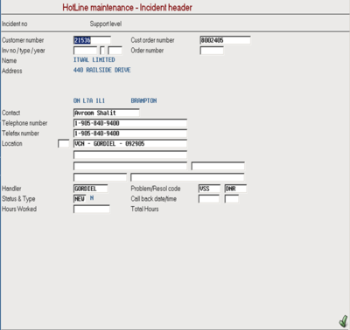The height and width of the screenshot is (330, 350).
Task: Click the city text BRAMPTON
Action: pos(143,100)
